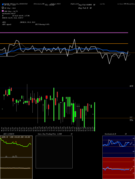
Task: Click the white 50 Day legend swatch
Action: [x=3, y=8]
